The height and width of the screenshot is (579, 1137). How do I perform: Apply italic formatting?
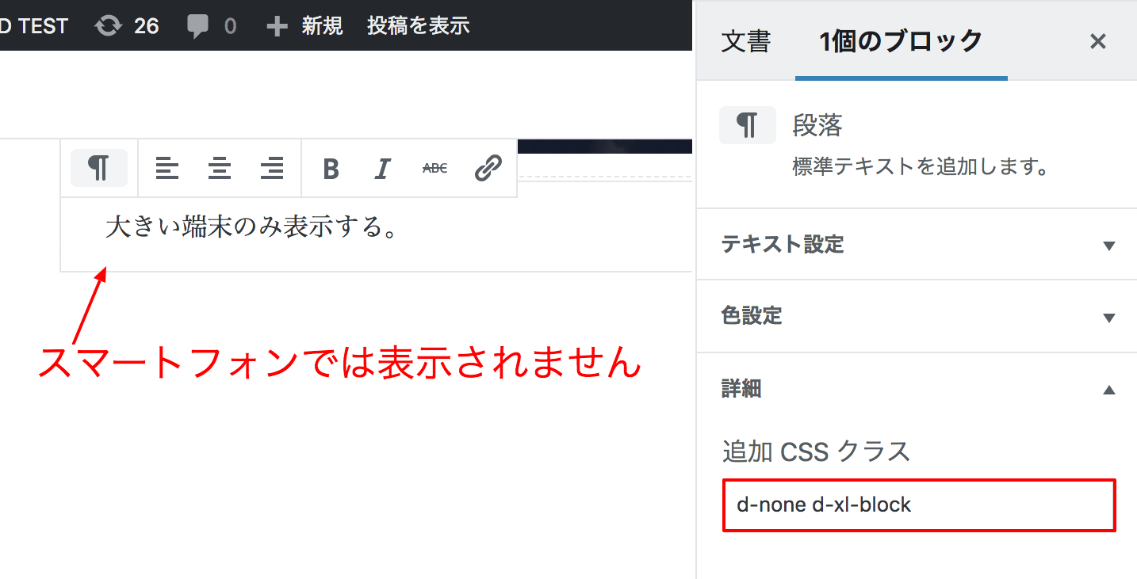click(383, 169)
